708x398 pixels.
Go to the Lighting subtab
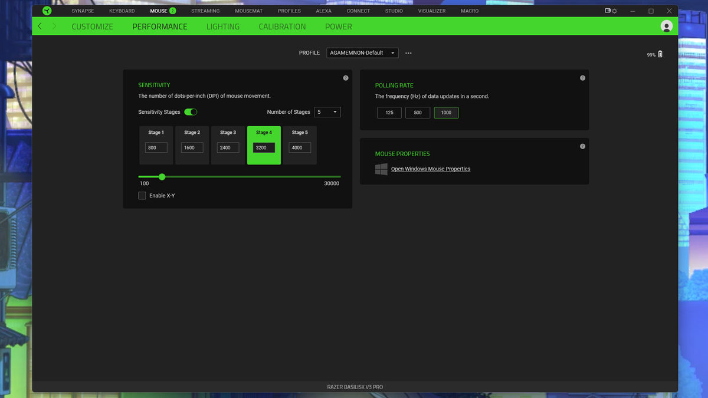(223, 27)
